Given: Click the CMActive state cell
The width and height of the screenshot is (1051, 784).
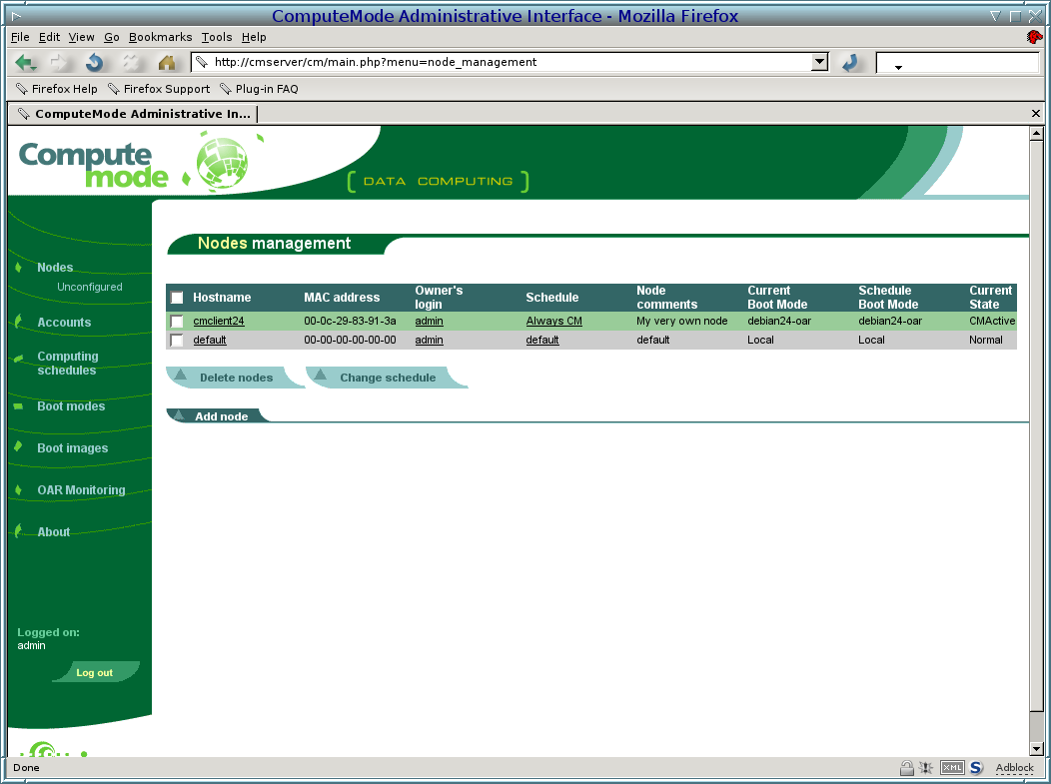Looking at the screenshot, I should click(992, 321).
